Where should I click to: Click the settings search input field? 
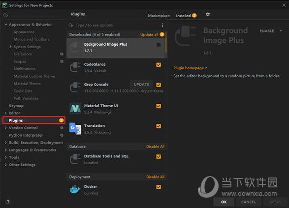tap(33, 15)
